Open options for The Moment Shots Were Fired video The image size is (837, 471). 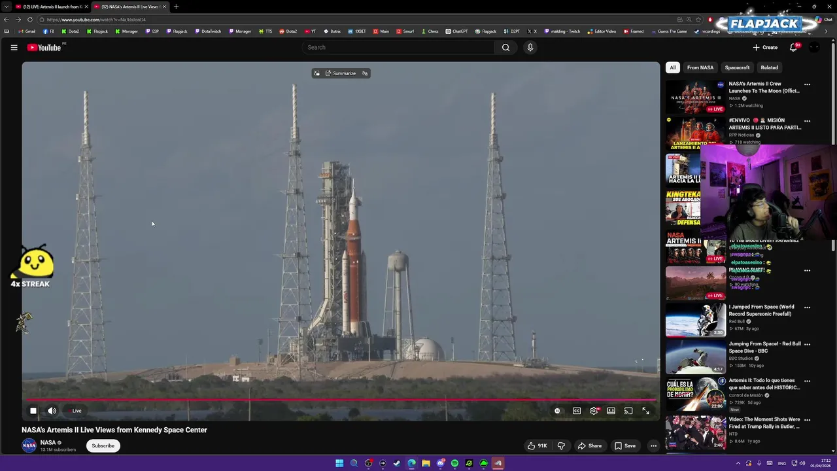tap(807, 420)
